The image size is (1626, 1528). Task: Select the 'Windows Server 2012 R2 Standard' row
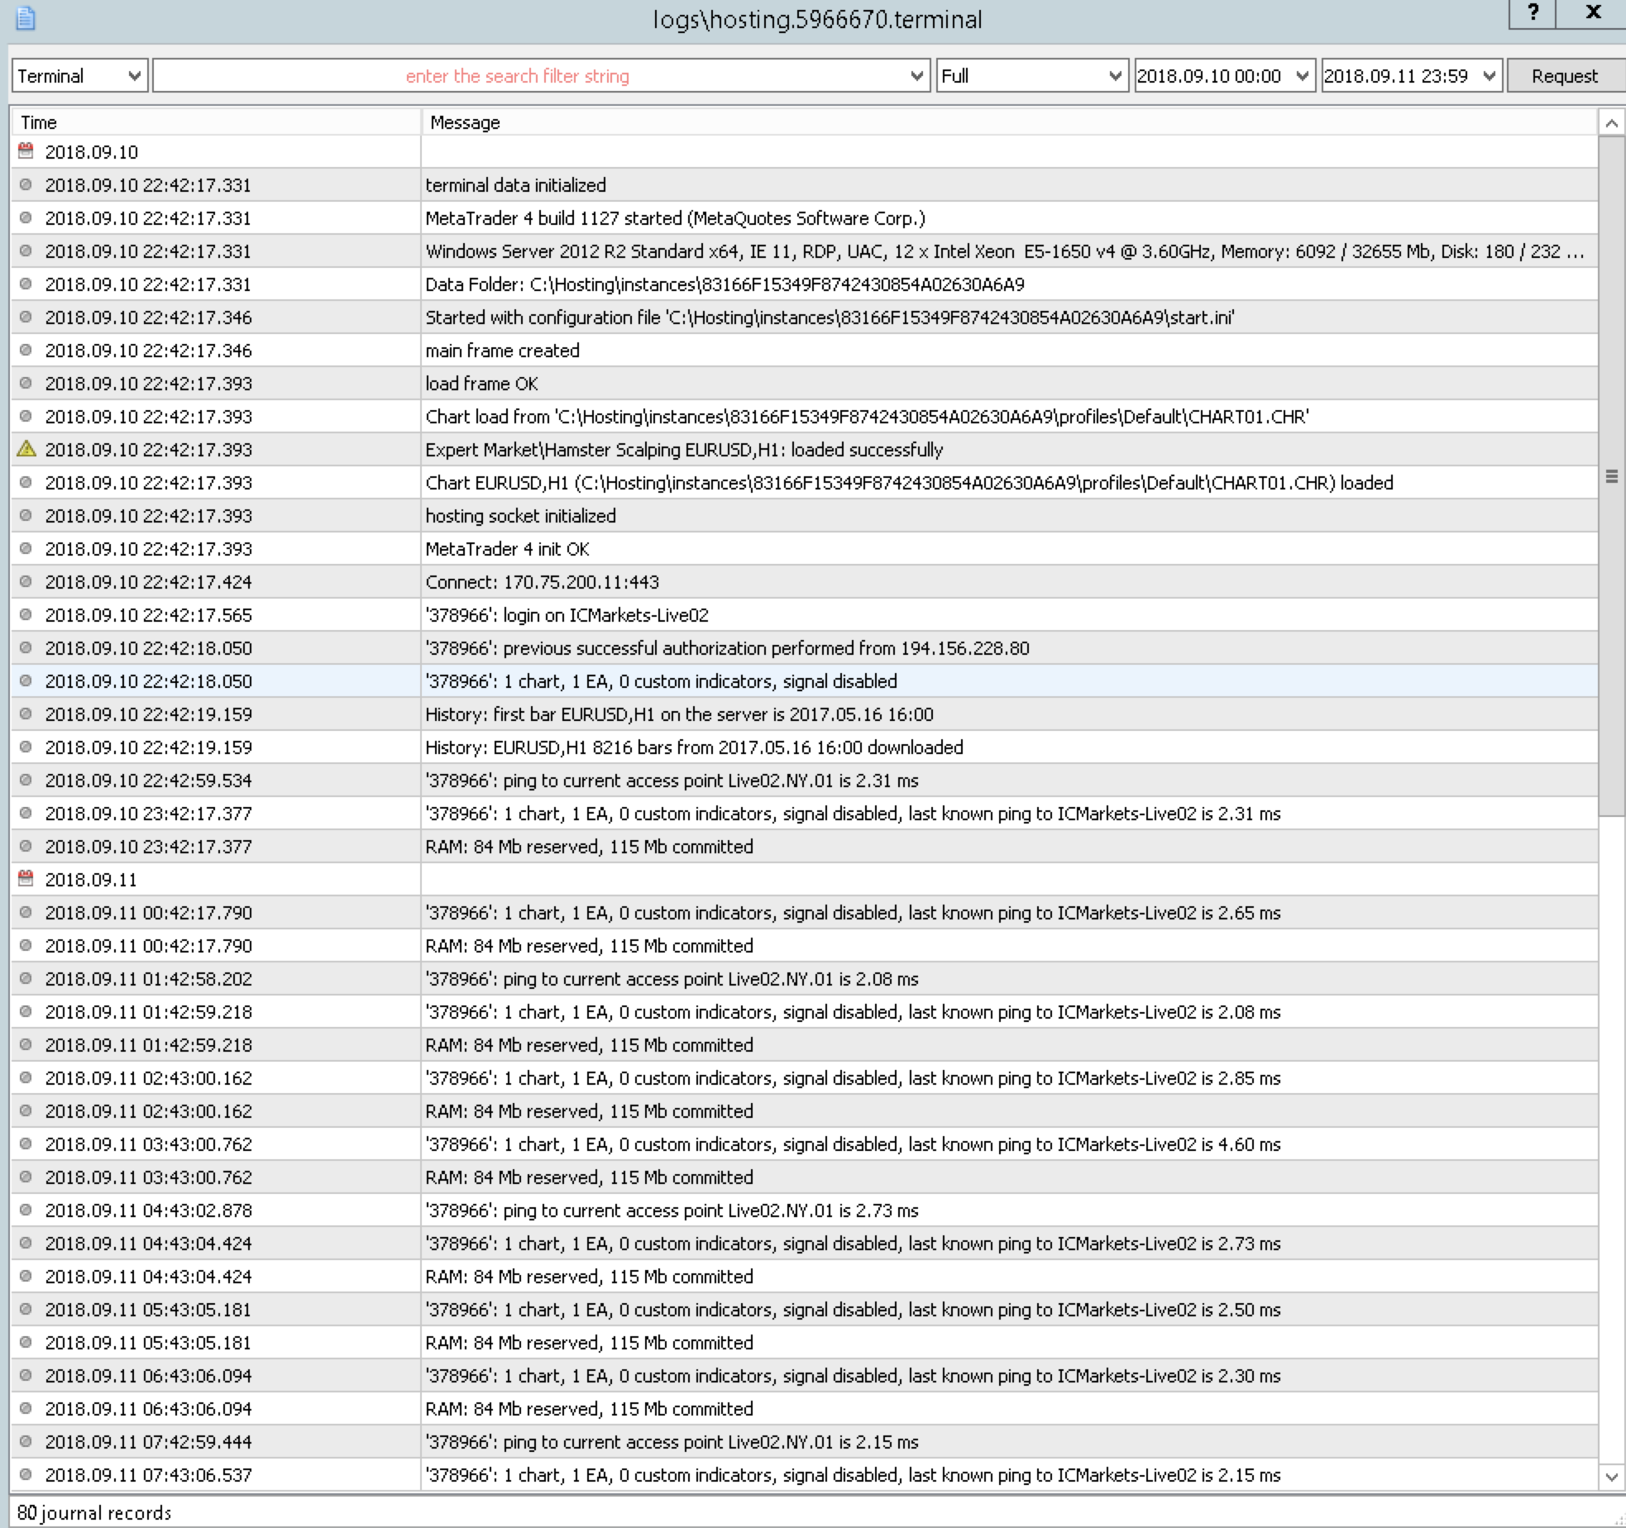(804, 251)
